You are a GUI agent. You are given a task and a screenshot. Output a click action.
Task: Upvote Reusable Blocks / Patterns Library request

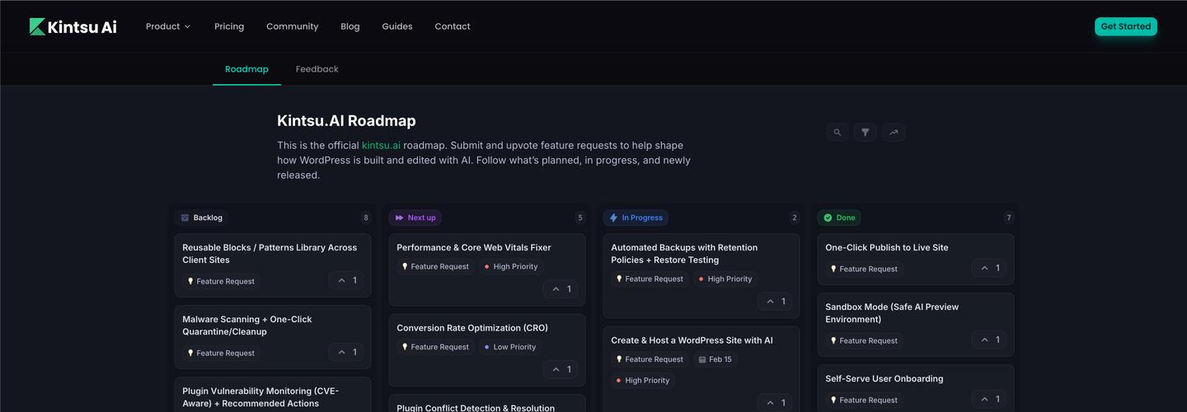click(x=347, y=281)
